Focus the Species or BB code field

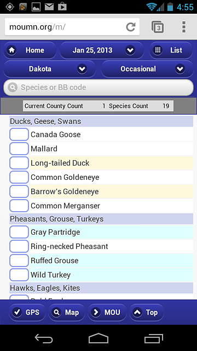point(99,87)
